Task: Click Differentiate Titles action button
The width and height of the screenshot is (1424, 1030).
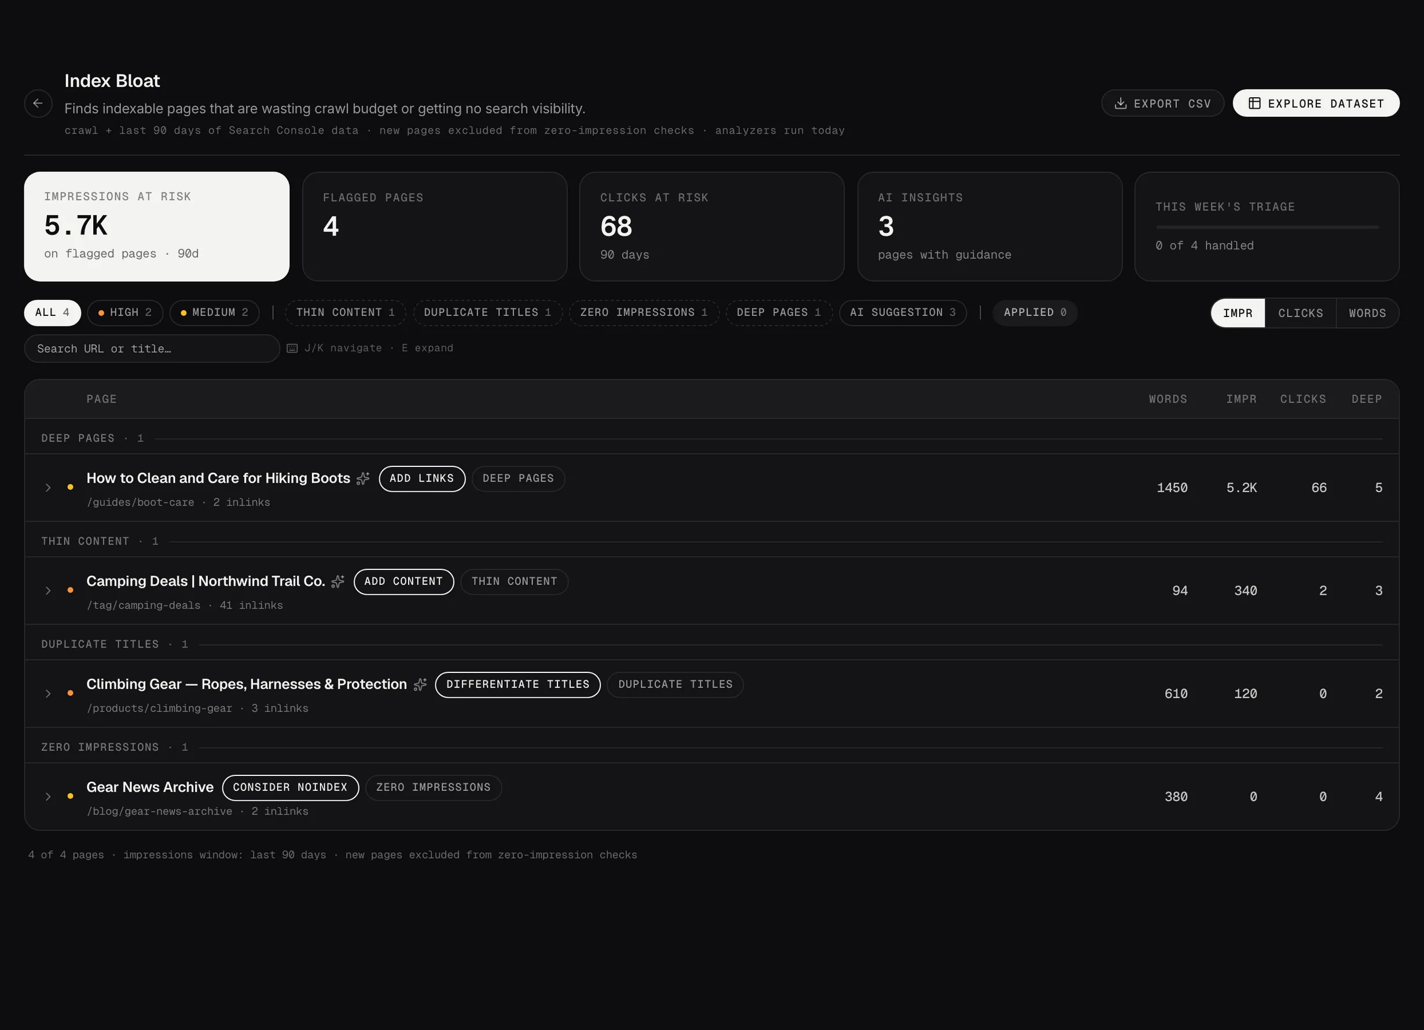Action: (518, 684)
